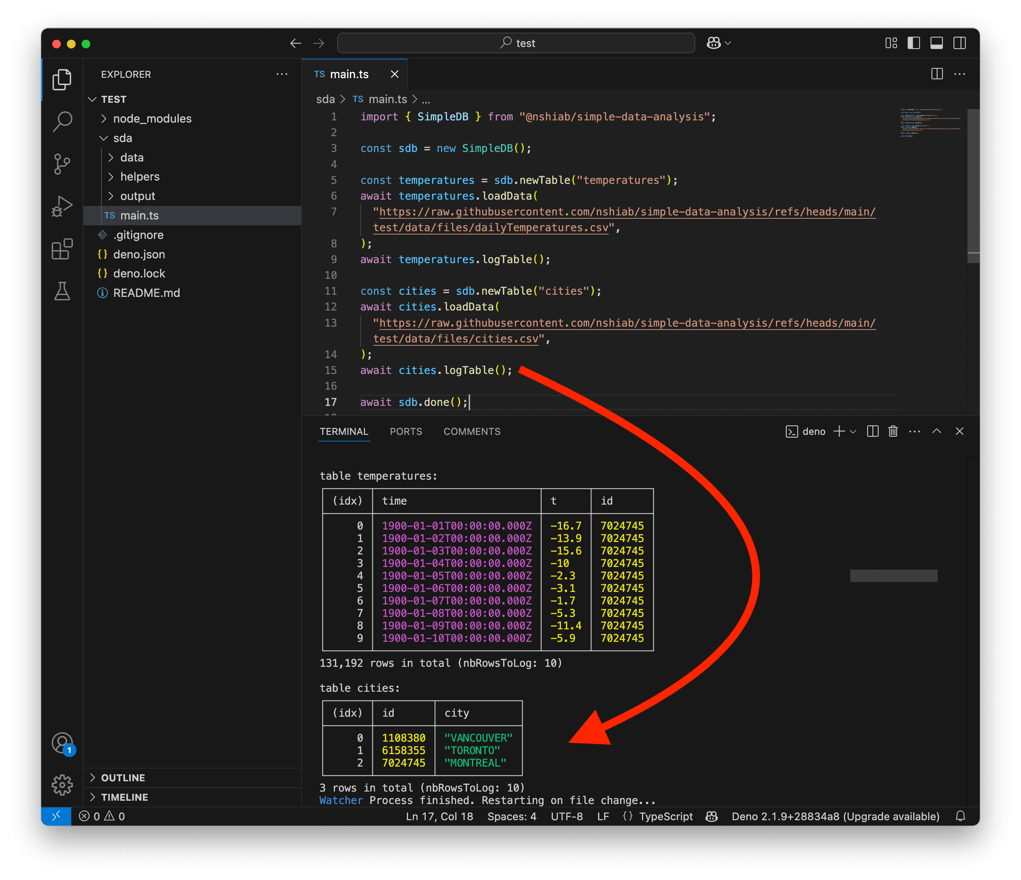The height and width of the screenshot is (880, 1021).
Task: Open the Extensions view icon
Action: click(x=62, y=249)
